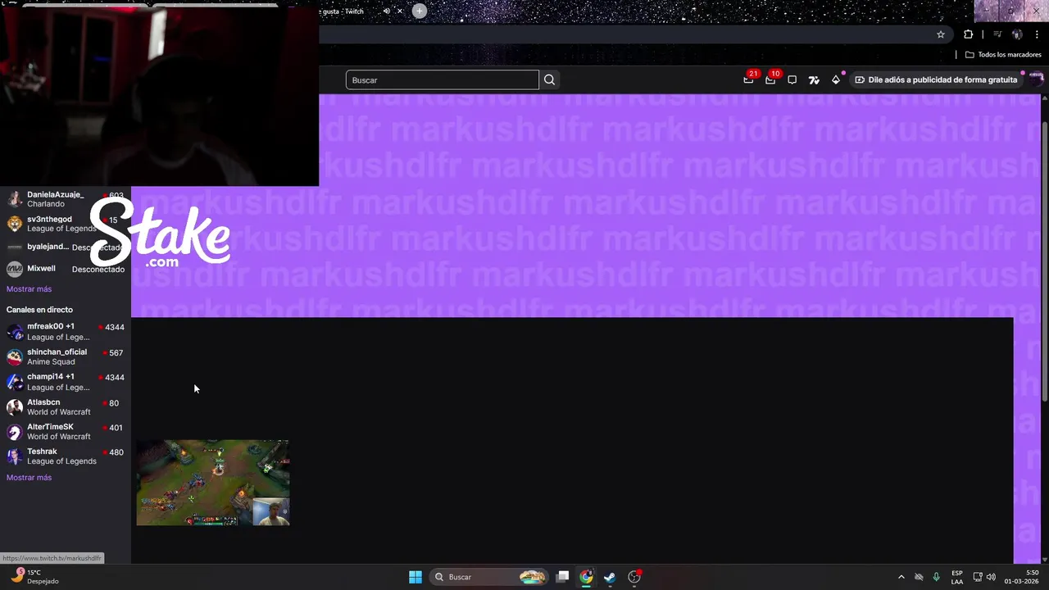1049x590 pixels.
Task: Open the Twitch whispers chat bubble icon
Action: click(x=792, y=79)
